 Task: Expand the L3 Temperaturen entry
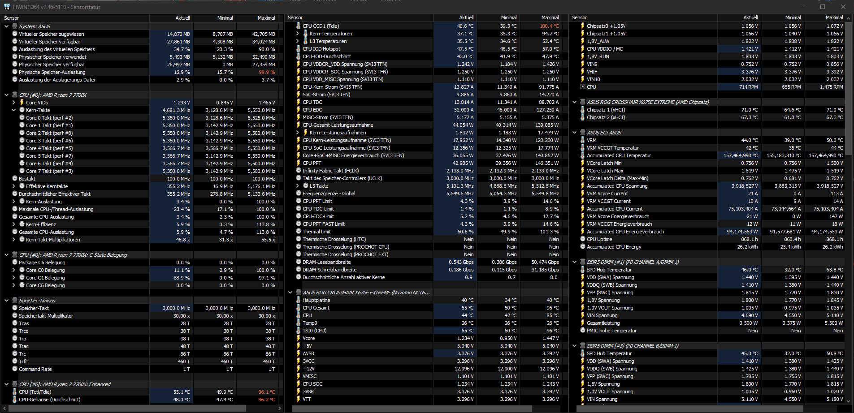pyautogui.click(x=297, y=41)
